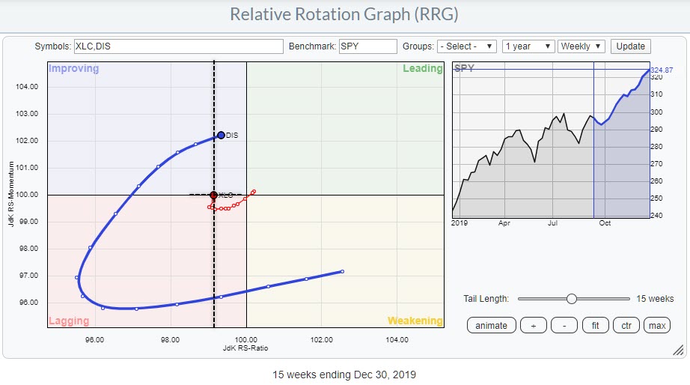Click the Tail Length slider handle
This screenshot has height=385, width=690.
pos(572,299)
